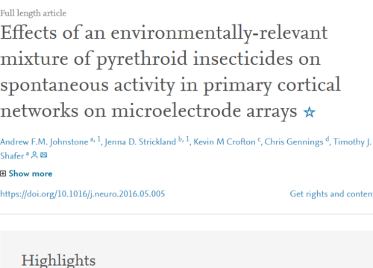Open the corresponding author person icon
This screenshot has width=373, height=268.
[34, 156]
